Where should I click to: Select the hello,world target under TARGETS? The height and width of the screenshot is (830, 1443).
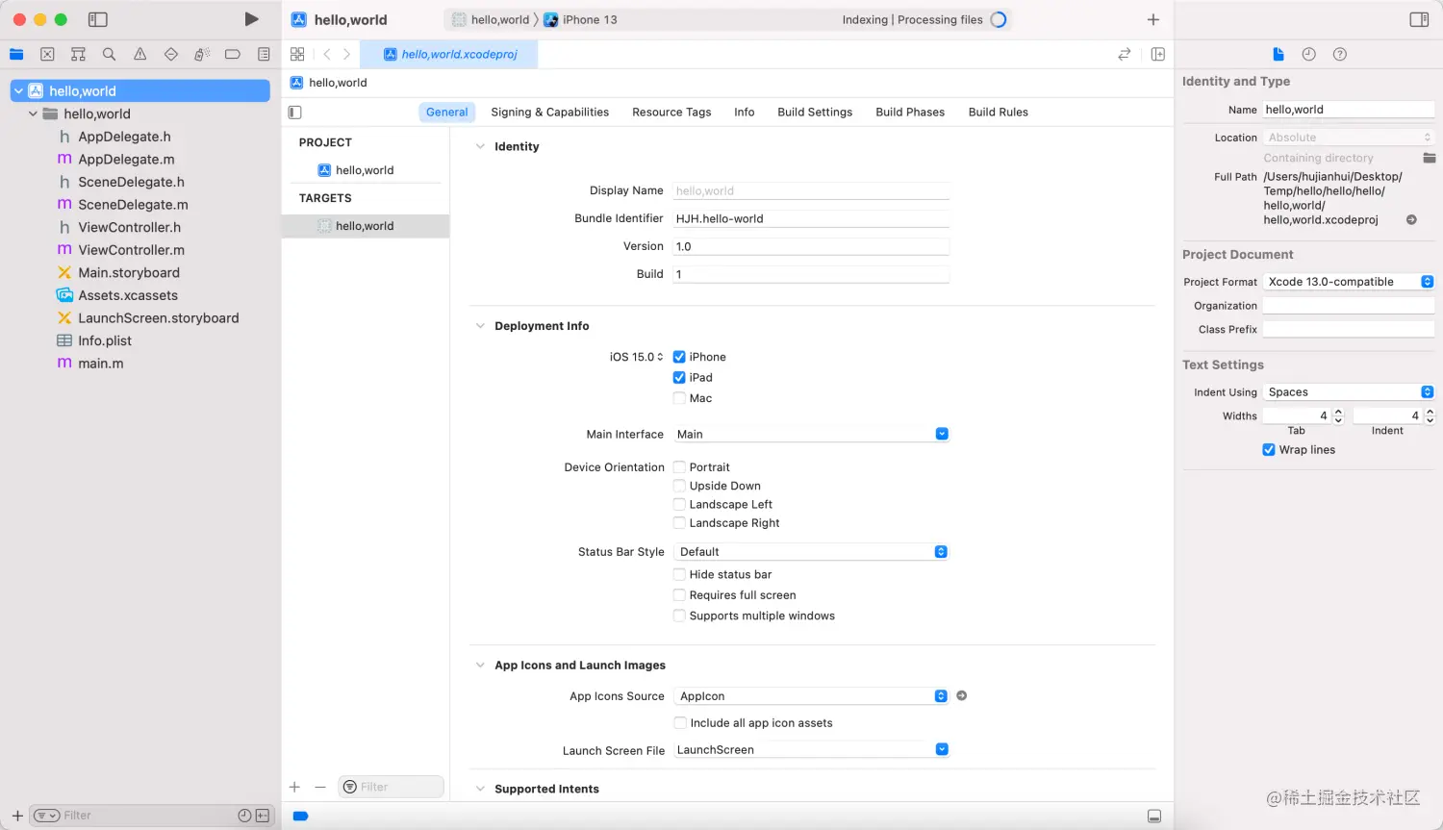pos(366,225)
